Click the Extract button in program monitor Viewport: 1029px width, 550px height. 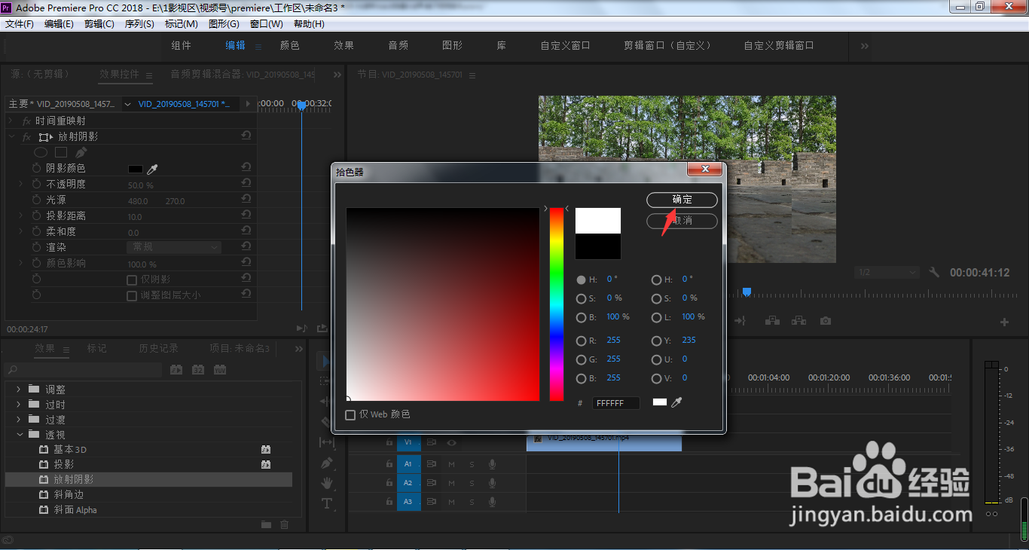coord(798,321)
